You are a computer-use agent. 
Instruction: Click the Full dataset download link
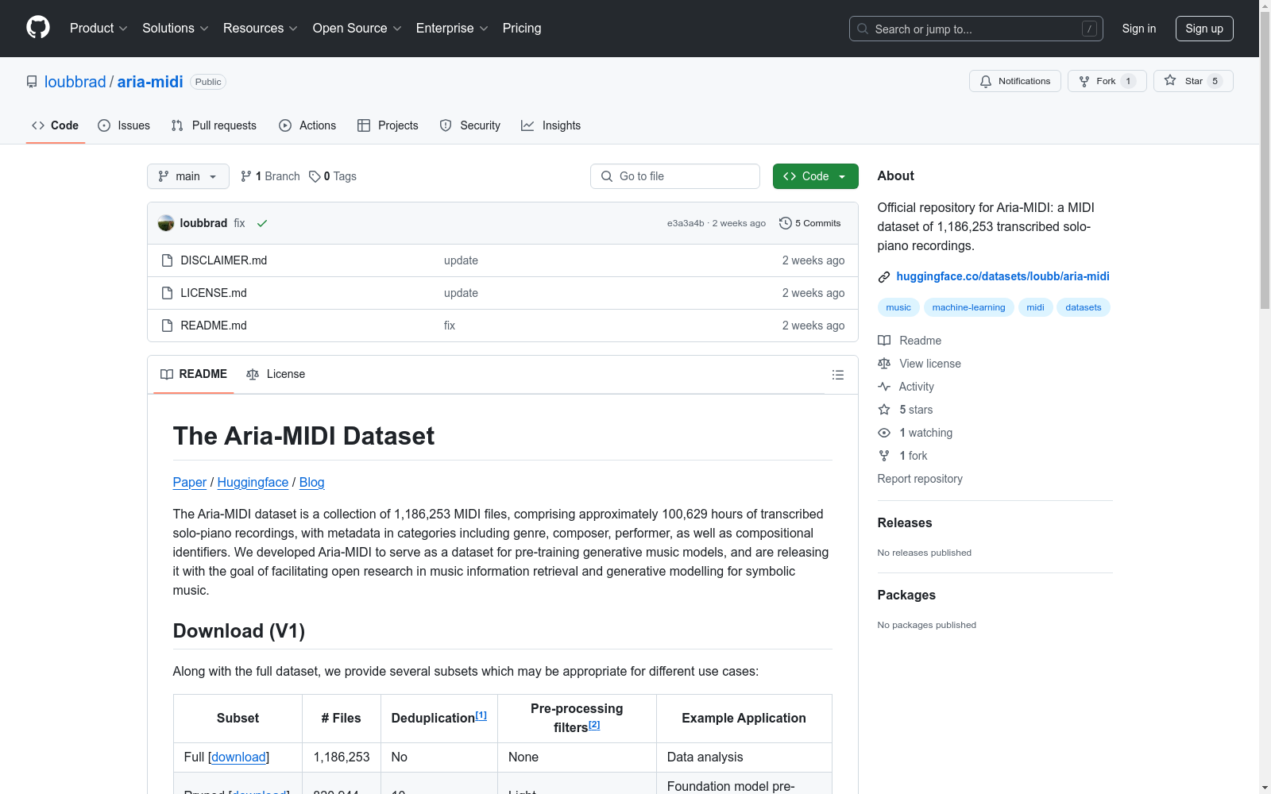239,757
